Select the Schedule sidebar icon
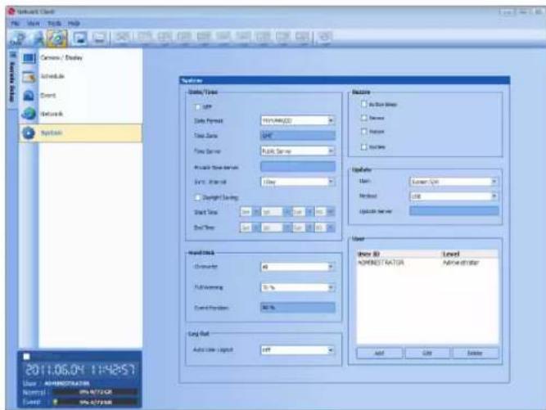This screenshot has width=546, height=410. [29, 77]
